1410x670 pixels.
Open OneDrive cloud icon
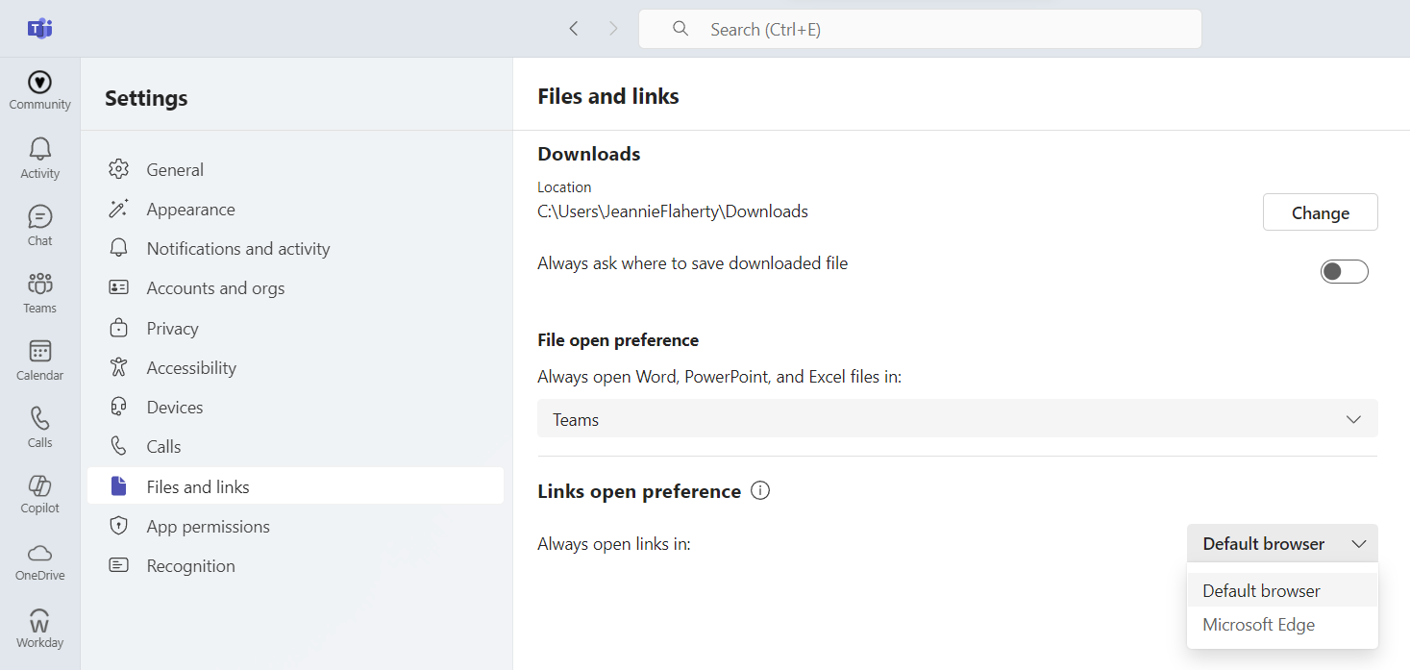coord(39,560)
